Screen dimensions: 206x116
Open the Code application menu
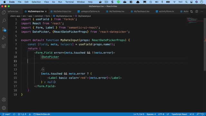[x=12, y=2]
